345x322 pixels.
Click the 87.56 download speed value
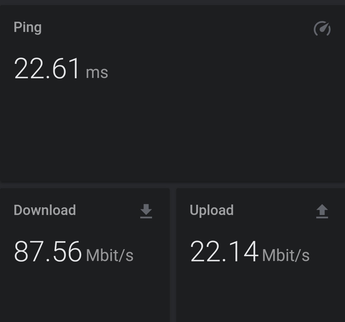pyautogui.click(x=48, y=251)
